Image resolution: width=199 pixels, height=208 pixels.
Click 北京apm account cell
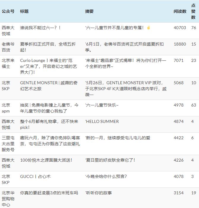6,108
